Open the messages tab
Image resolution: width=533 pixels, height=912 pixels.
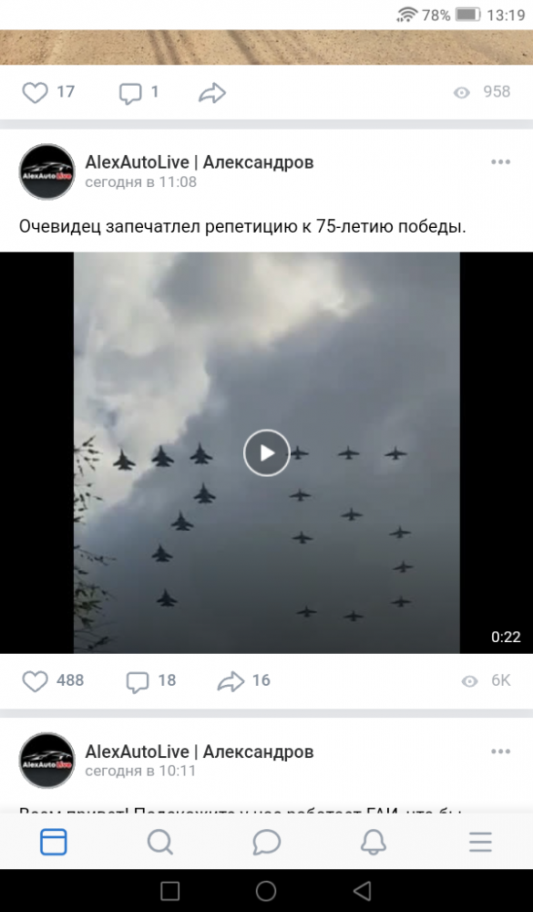coord(267,842)
